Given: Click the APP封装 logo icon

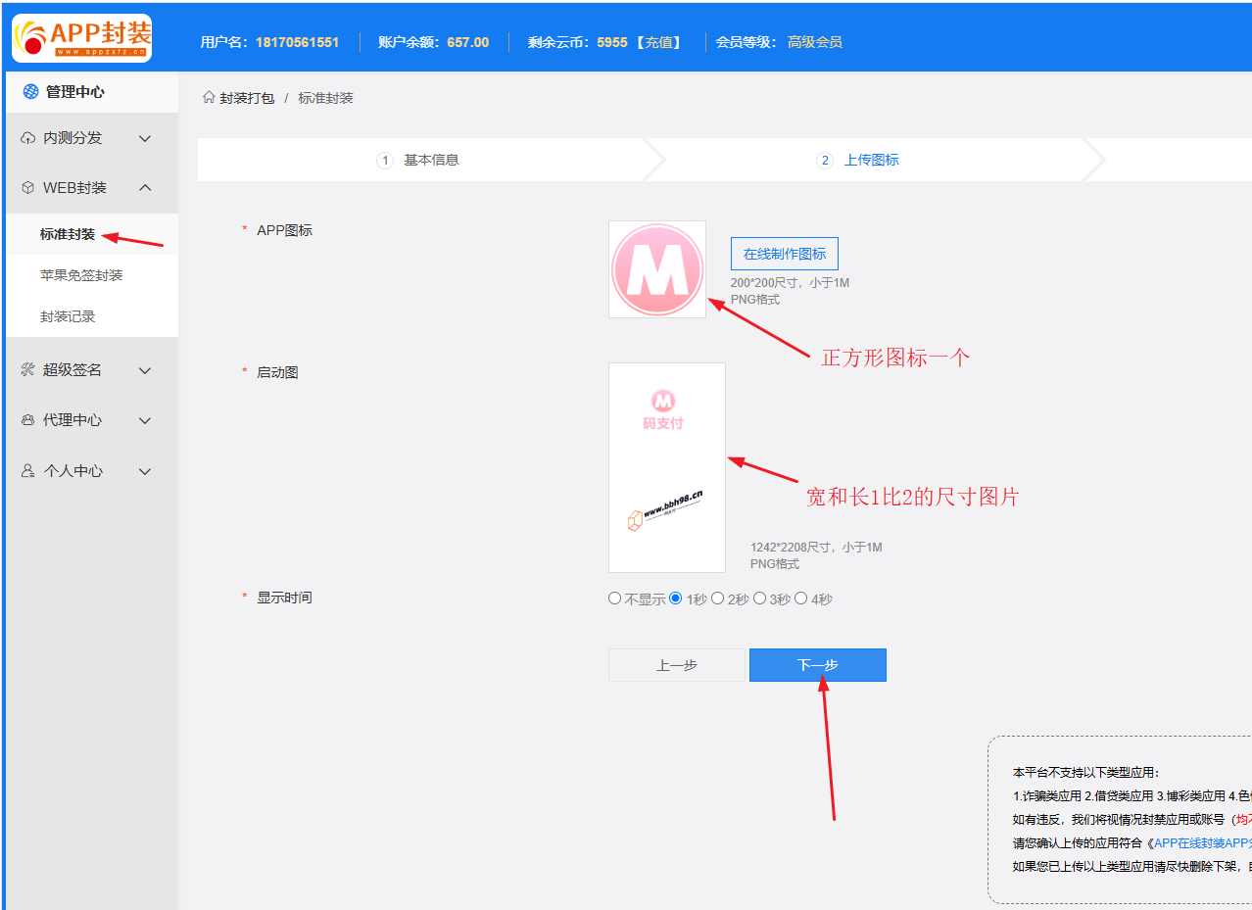Looking at the screenshot, I should pos(81,38).
